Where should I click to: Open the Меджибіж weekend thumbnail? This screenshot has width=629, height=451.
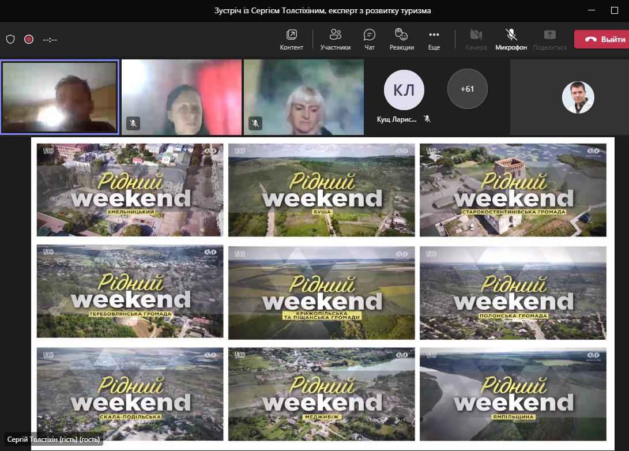321,394
